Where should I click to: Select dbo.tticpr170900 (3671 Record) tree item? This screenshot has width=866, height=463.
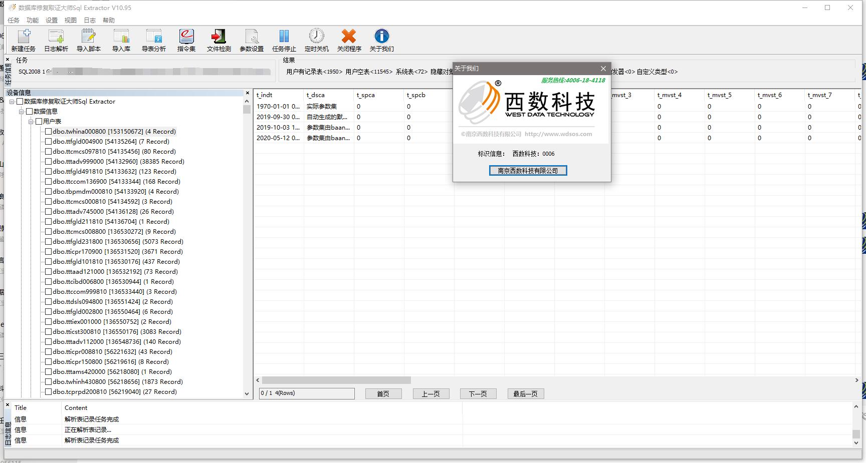pos(118,252)
